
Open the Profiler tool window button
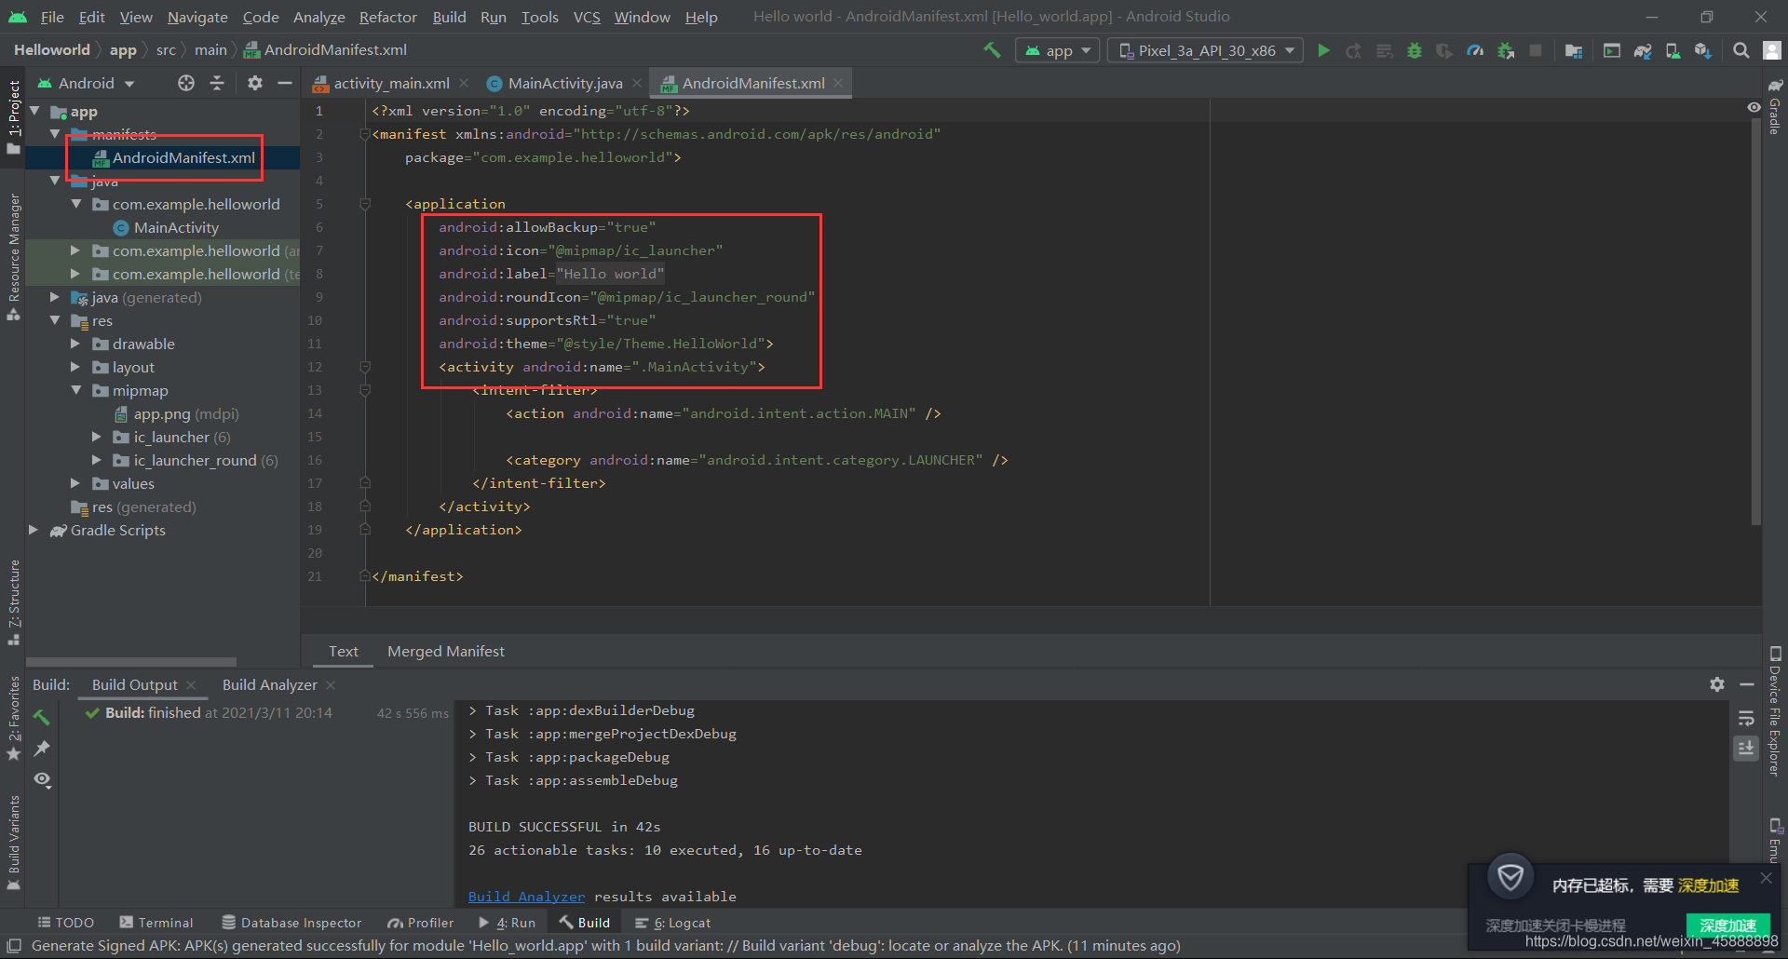421,923
